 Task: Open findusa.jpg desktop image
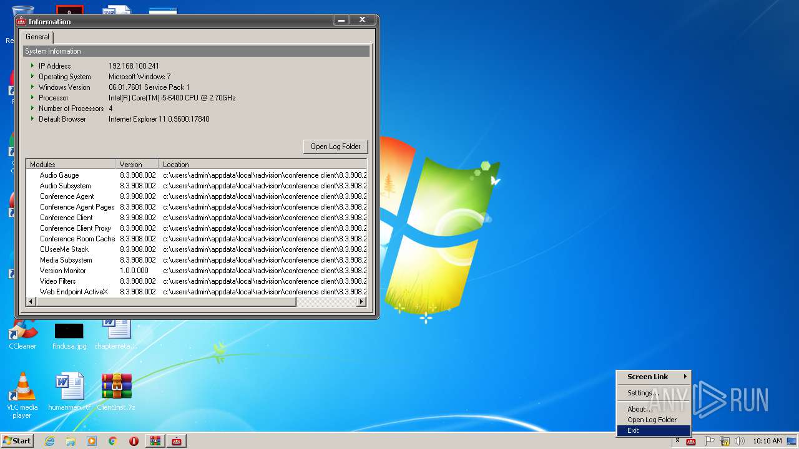[69, 335]
